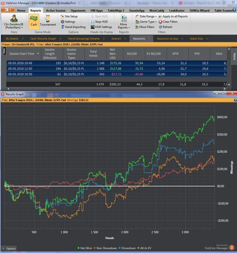Open Hand Importing

[73, 27]
